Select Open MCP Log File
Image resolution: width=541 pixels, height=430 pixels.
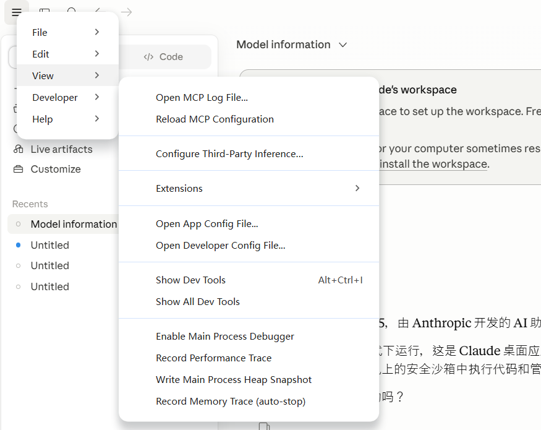(x=249, y=97)
